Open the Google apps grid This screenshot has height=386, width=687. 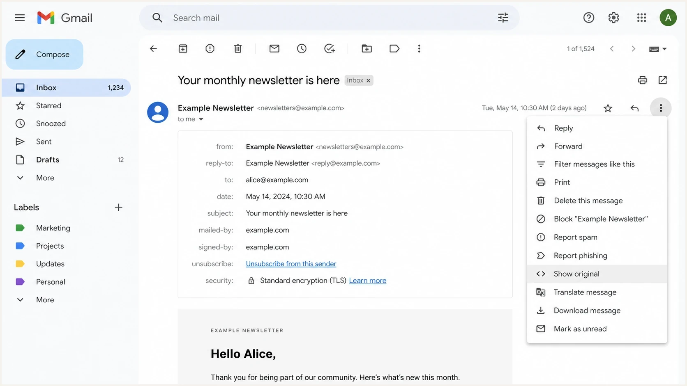(641, 18)
